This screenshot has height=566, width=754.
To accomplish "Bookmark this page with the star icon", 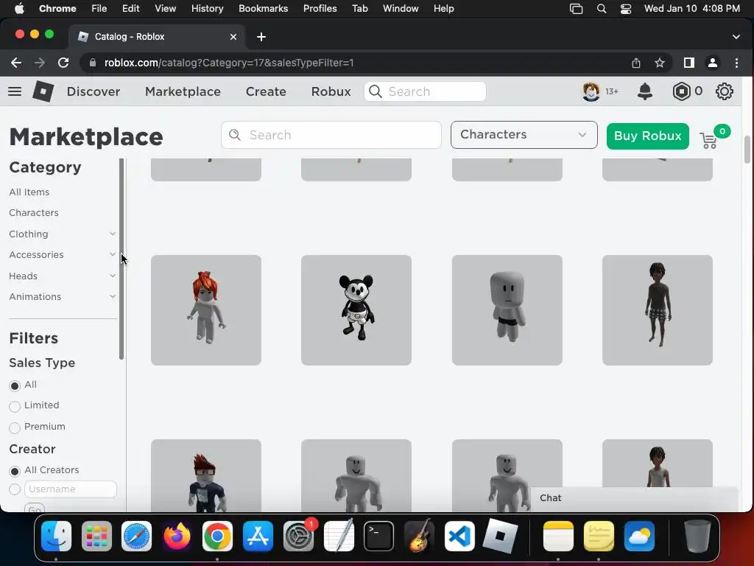I will (660, 63).
